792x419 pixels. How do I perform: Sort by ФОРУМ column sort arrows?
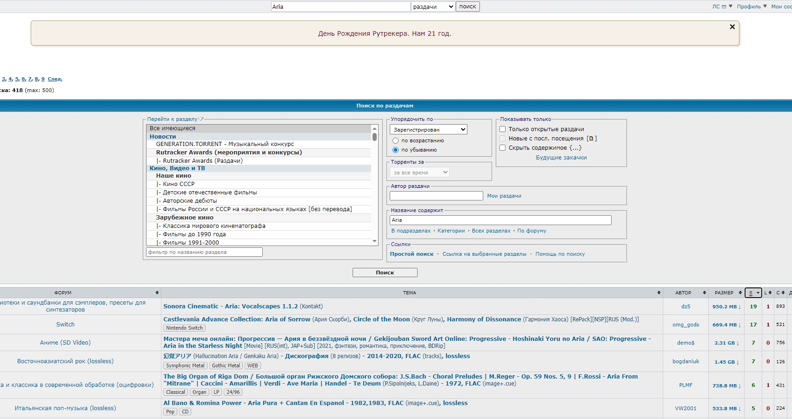tap(157, 293)
